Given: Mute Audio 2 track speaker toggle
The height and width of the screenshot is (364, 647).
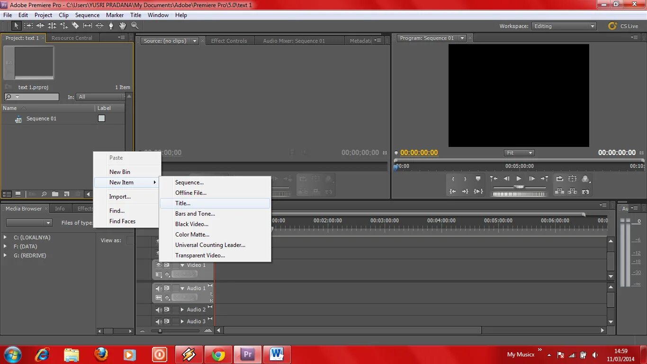Looking at the screenshot, I should (159, 309).
